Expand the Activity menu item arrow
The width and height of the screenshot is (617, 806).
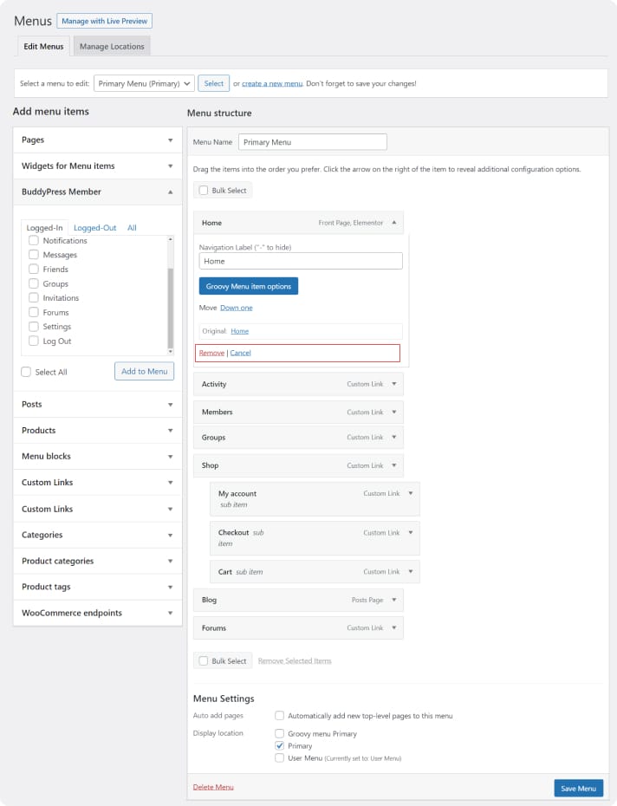pos(394,384)
